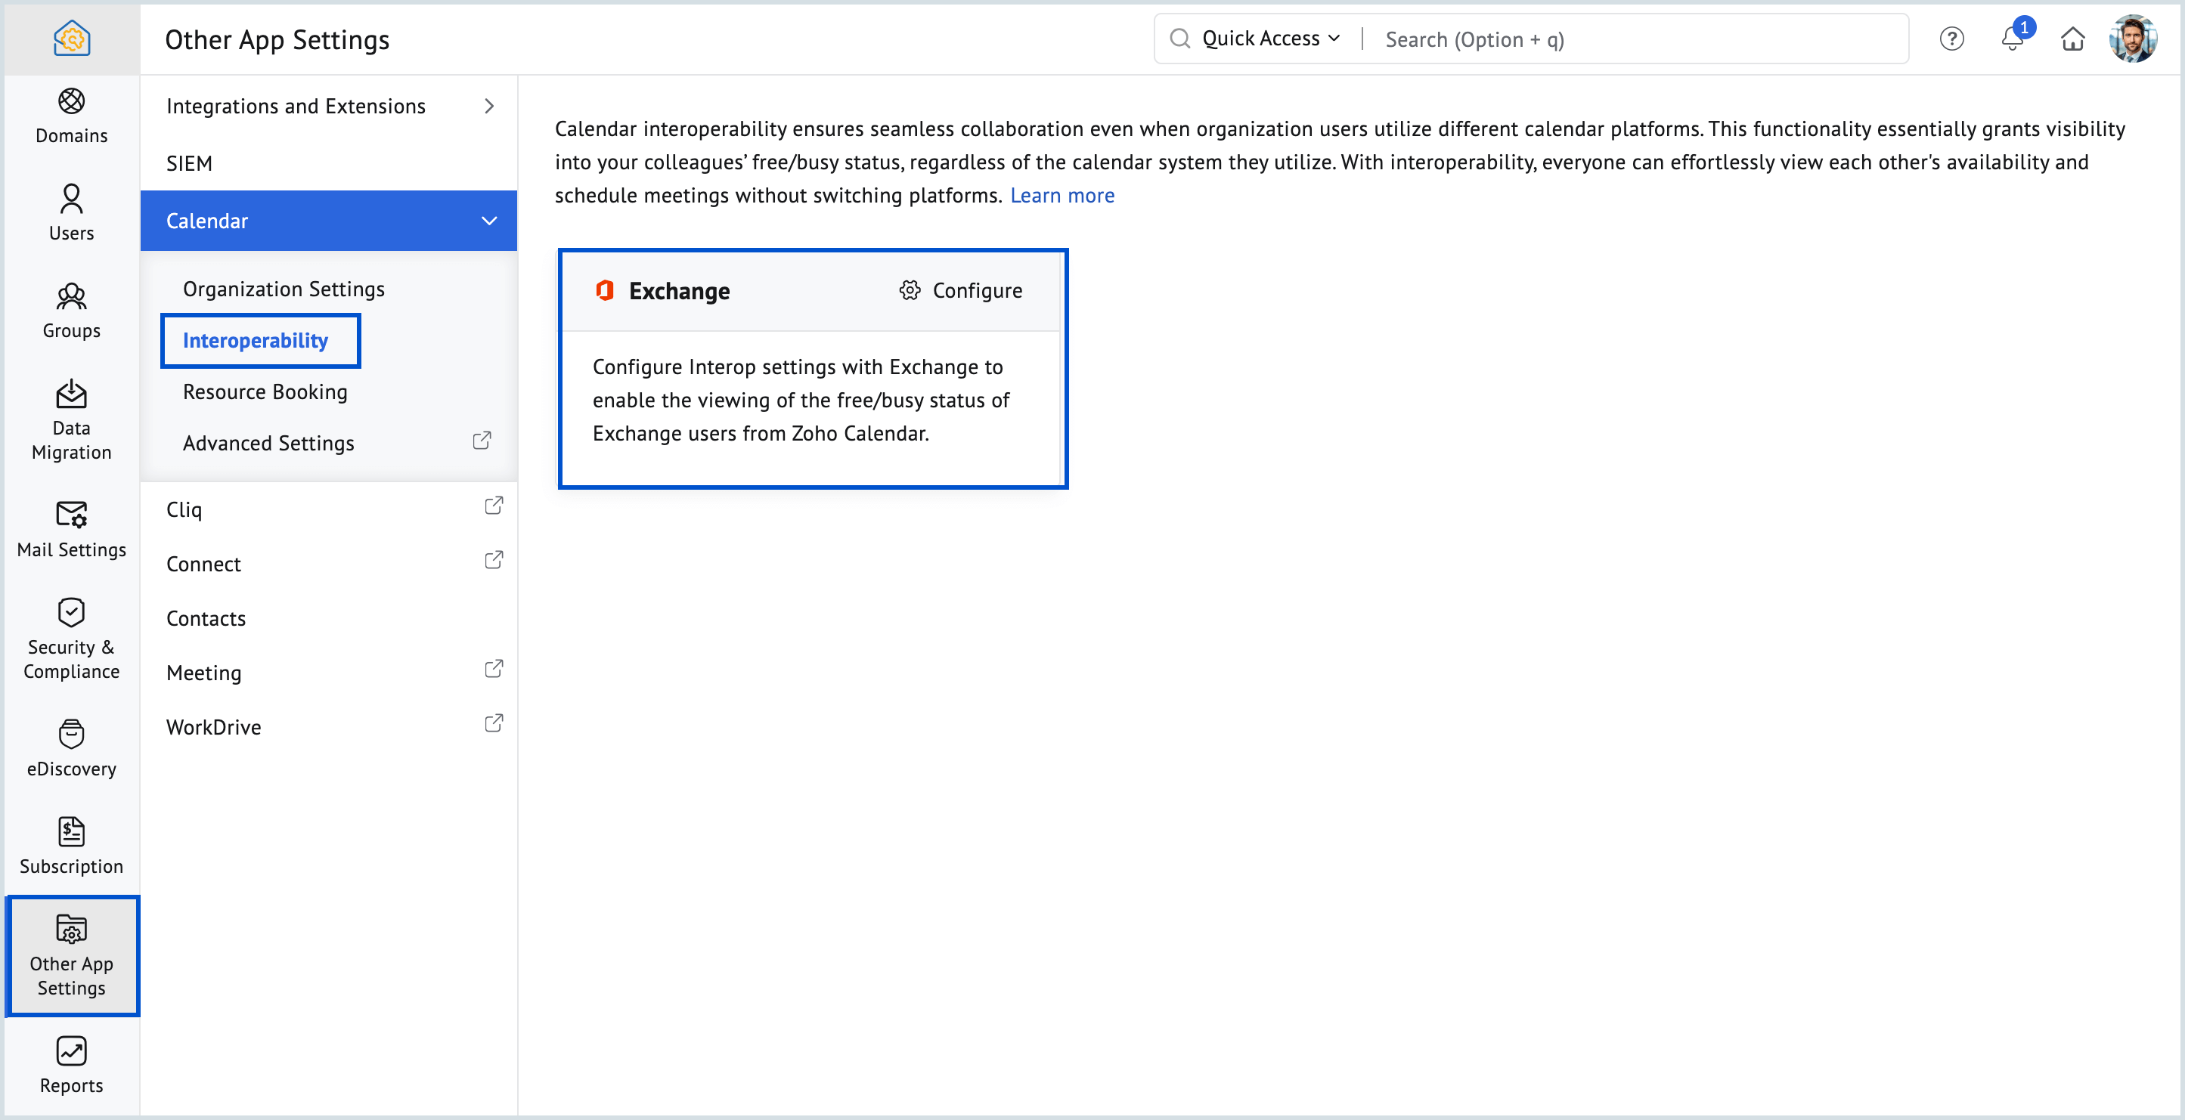Collapse the Calendar menu section
Screen dimensions: 2185x1120
tap(488, 221)
